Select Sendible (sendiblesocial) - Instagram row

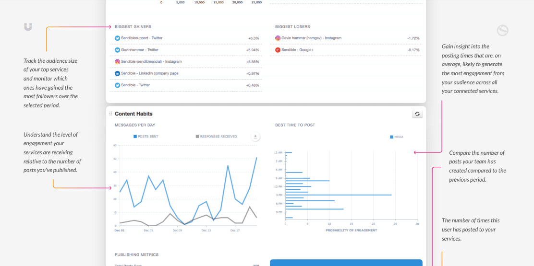point(186,62)
